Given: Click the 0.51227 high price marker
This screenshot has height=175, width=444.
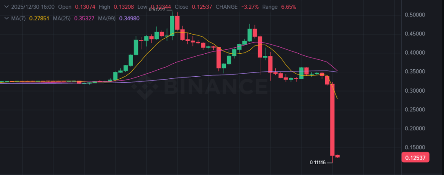Looking at the screenshot, I should [158, 9].
